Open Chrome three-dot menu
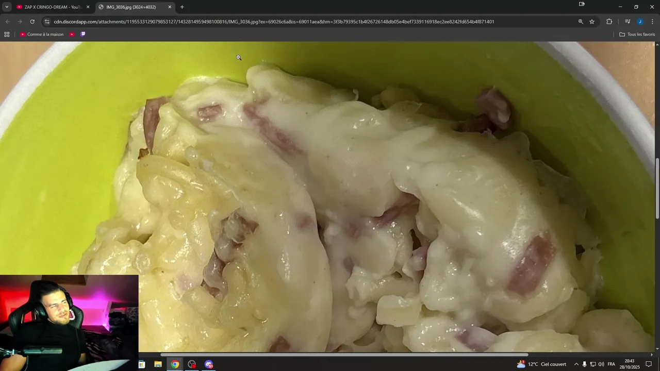660x371 pixels. pyautogui.click(x=652, y=22)
